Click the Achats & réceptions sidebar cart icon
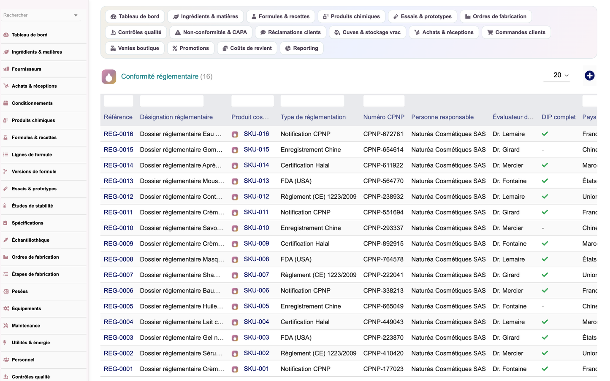The height and width of the screenshot is (381, 610). pyautogui.click(x=6, y=86)
